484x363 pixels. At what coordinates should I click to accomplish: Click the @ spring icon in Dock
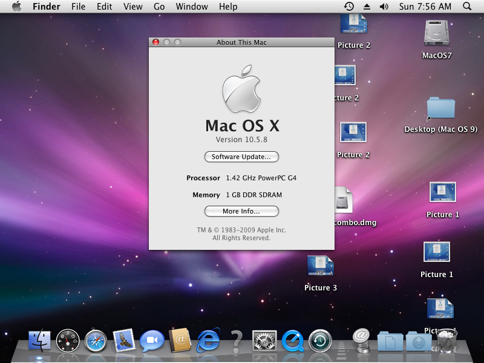[x=362, y=340]
